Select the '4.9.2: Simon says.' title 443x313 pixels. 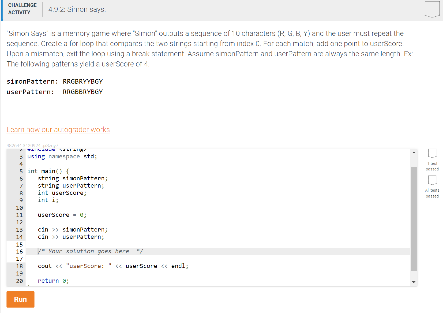tap(77, 9)
